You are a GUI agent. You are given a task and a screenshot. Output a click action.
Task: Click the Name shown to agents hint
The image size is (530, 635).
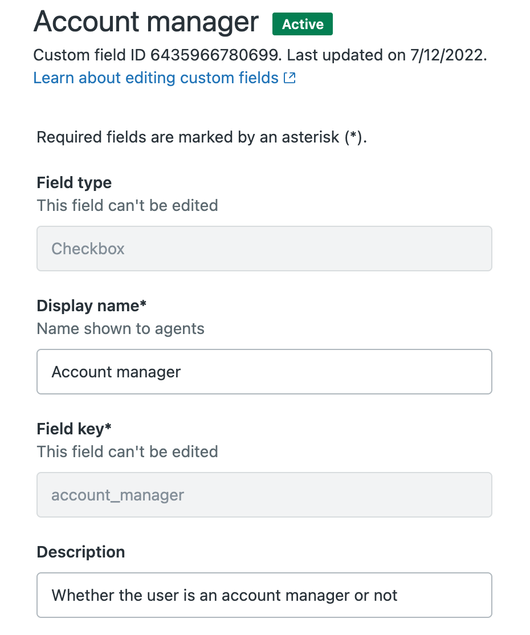(x=121, y=328)
